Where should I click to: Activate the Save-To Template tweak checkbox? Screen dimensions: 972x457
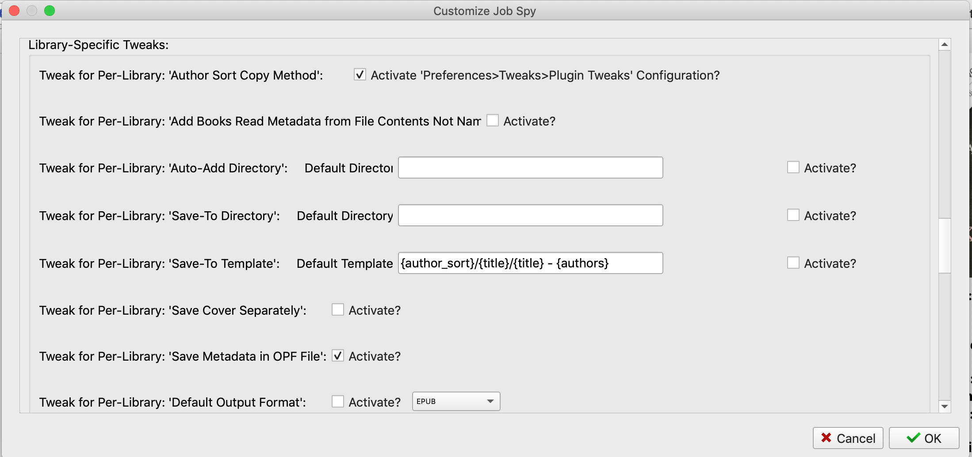(x=793, y=263)
